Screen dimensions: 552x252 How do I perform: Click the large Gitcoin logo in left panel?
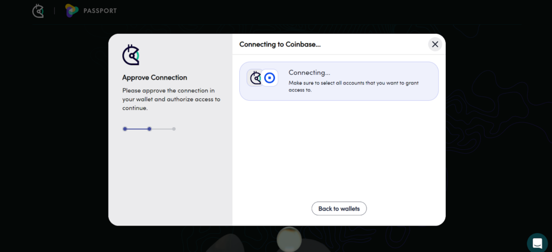130,55
